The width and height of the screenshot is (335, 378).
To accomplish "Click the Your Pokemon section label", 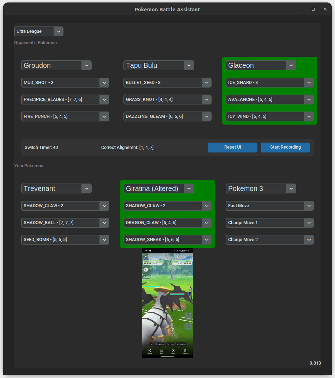I will click(29, 166).
